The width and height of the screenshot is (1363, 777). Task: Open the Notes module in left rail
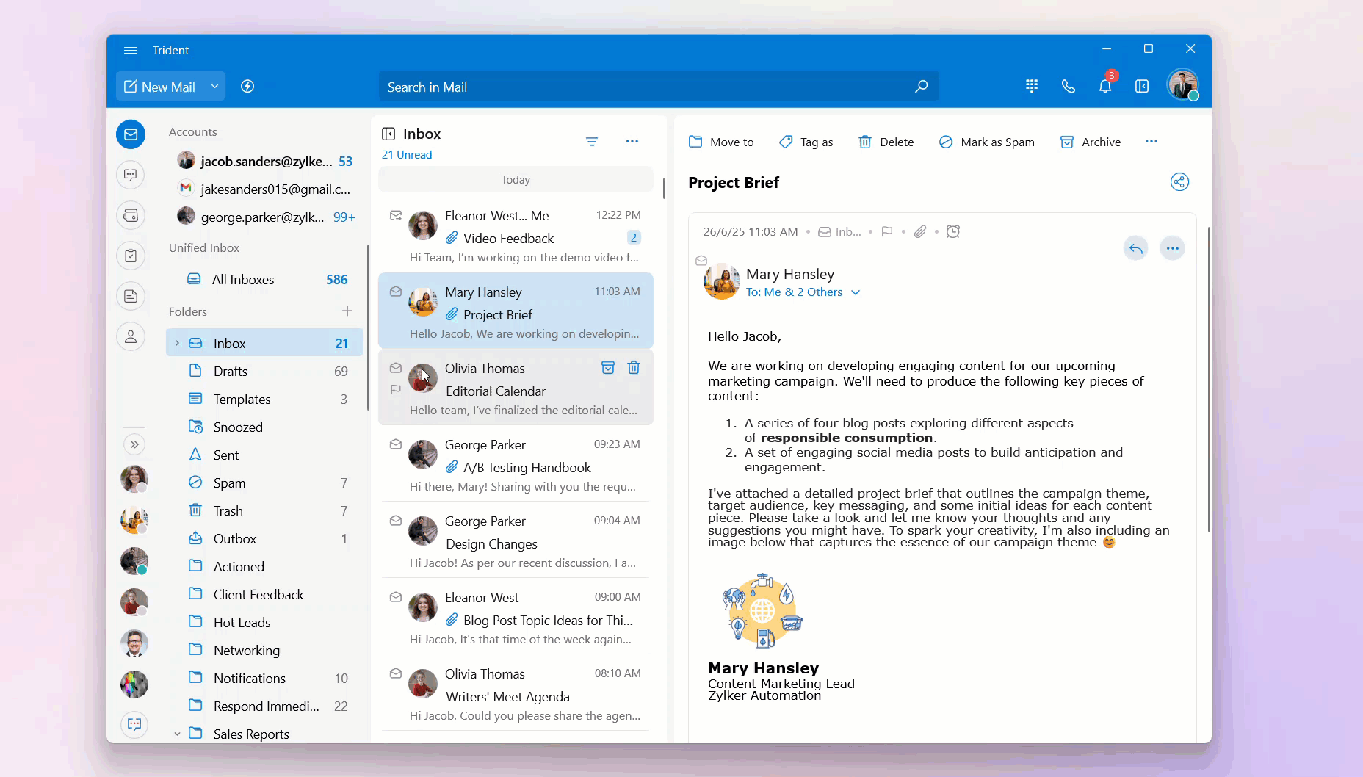pyautogui.click(x=131, y=296)
